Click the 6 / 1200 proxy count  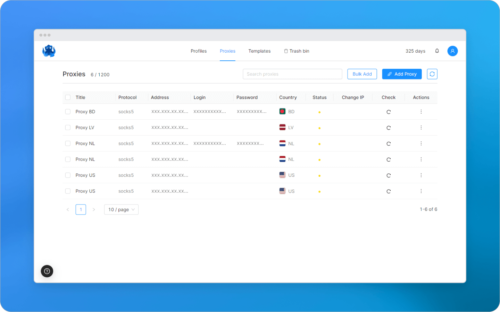[x=100, y=75]
